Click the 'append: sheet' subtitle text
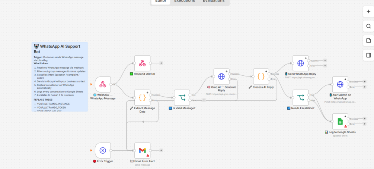The height and width of the screenshot is (169, 374). (x=340, y=136)
